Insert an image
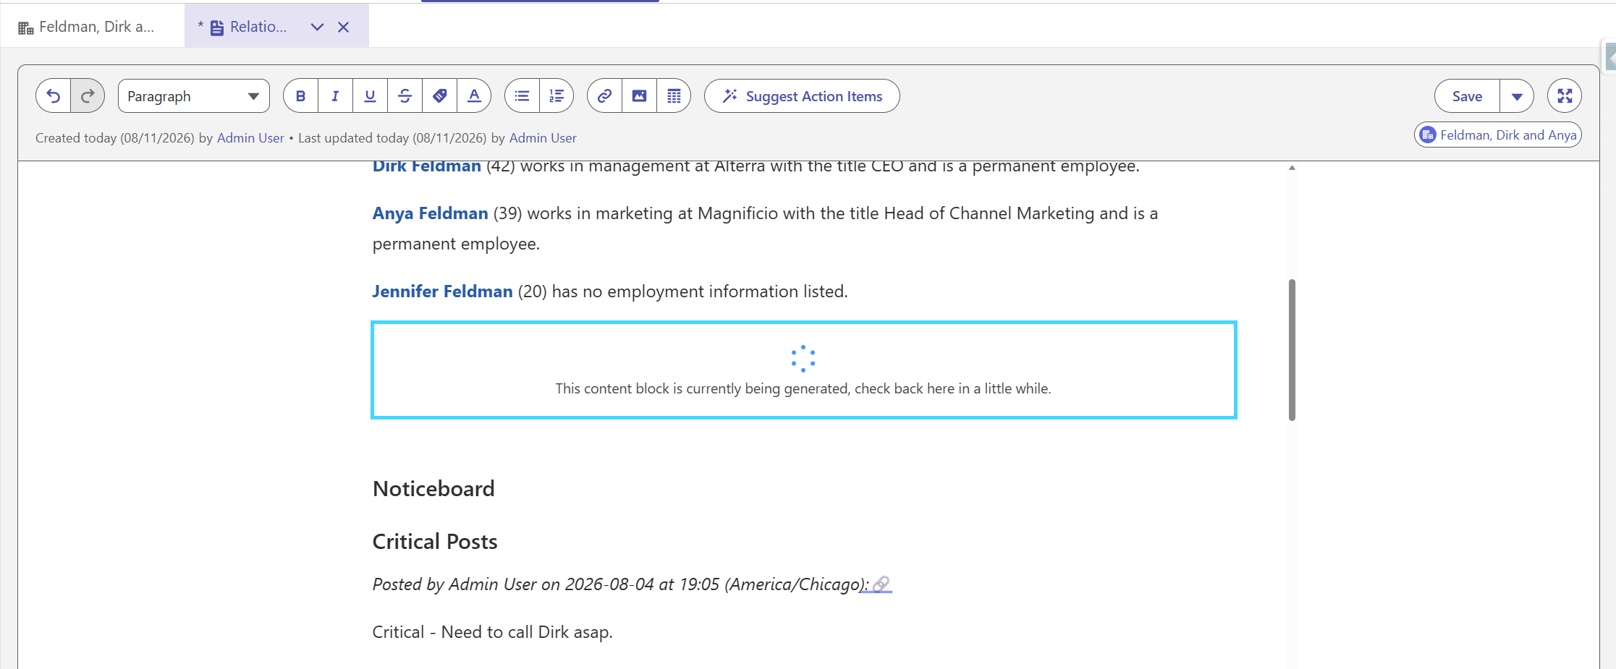1616x669 pixels. pyautogui.click(x=639, y=96)
